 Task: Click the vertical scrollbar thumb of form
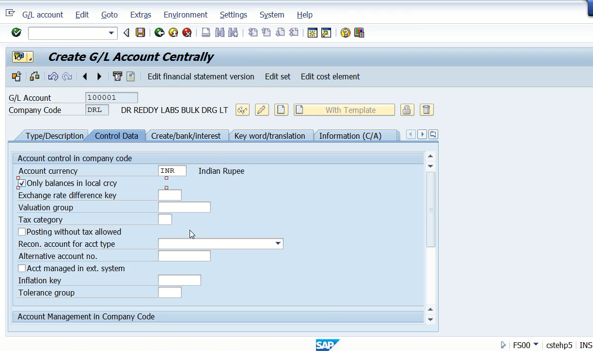[430, 209]
